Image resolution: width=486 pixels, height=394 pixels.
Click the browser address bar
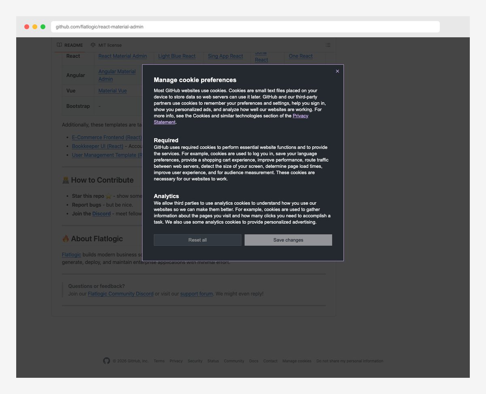(245, 27)
